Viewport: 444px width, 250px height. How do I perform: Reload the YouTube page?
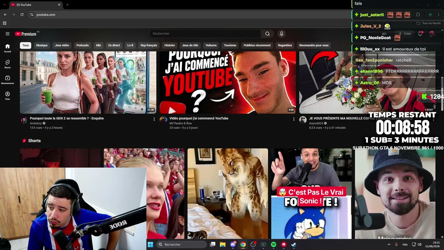click(x=22, y=15)
